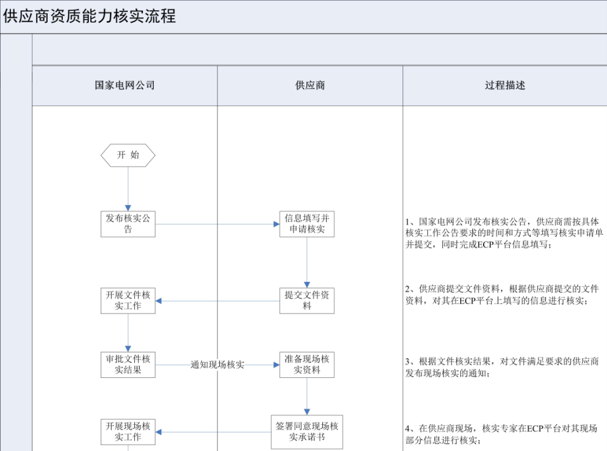The width and height of the screenshot is (607, 451).
Task: Click the 供应商 column header
Action: click(310, 85)
